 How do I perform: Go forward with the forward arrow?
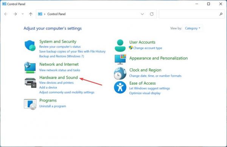[15, 14]
